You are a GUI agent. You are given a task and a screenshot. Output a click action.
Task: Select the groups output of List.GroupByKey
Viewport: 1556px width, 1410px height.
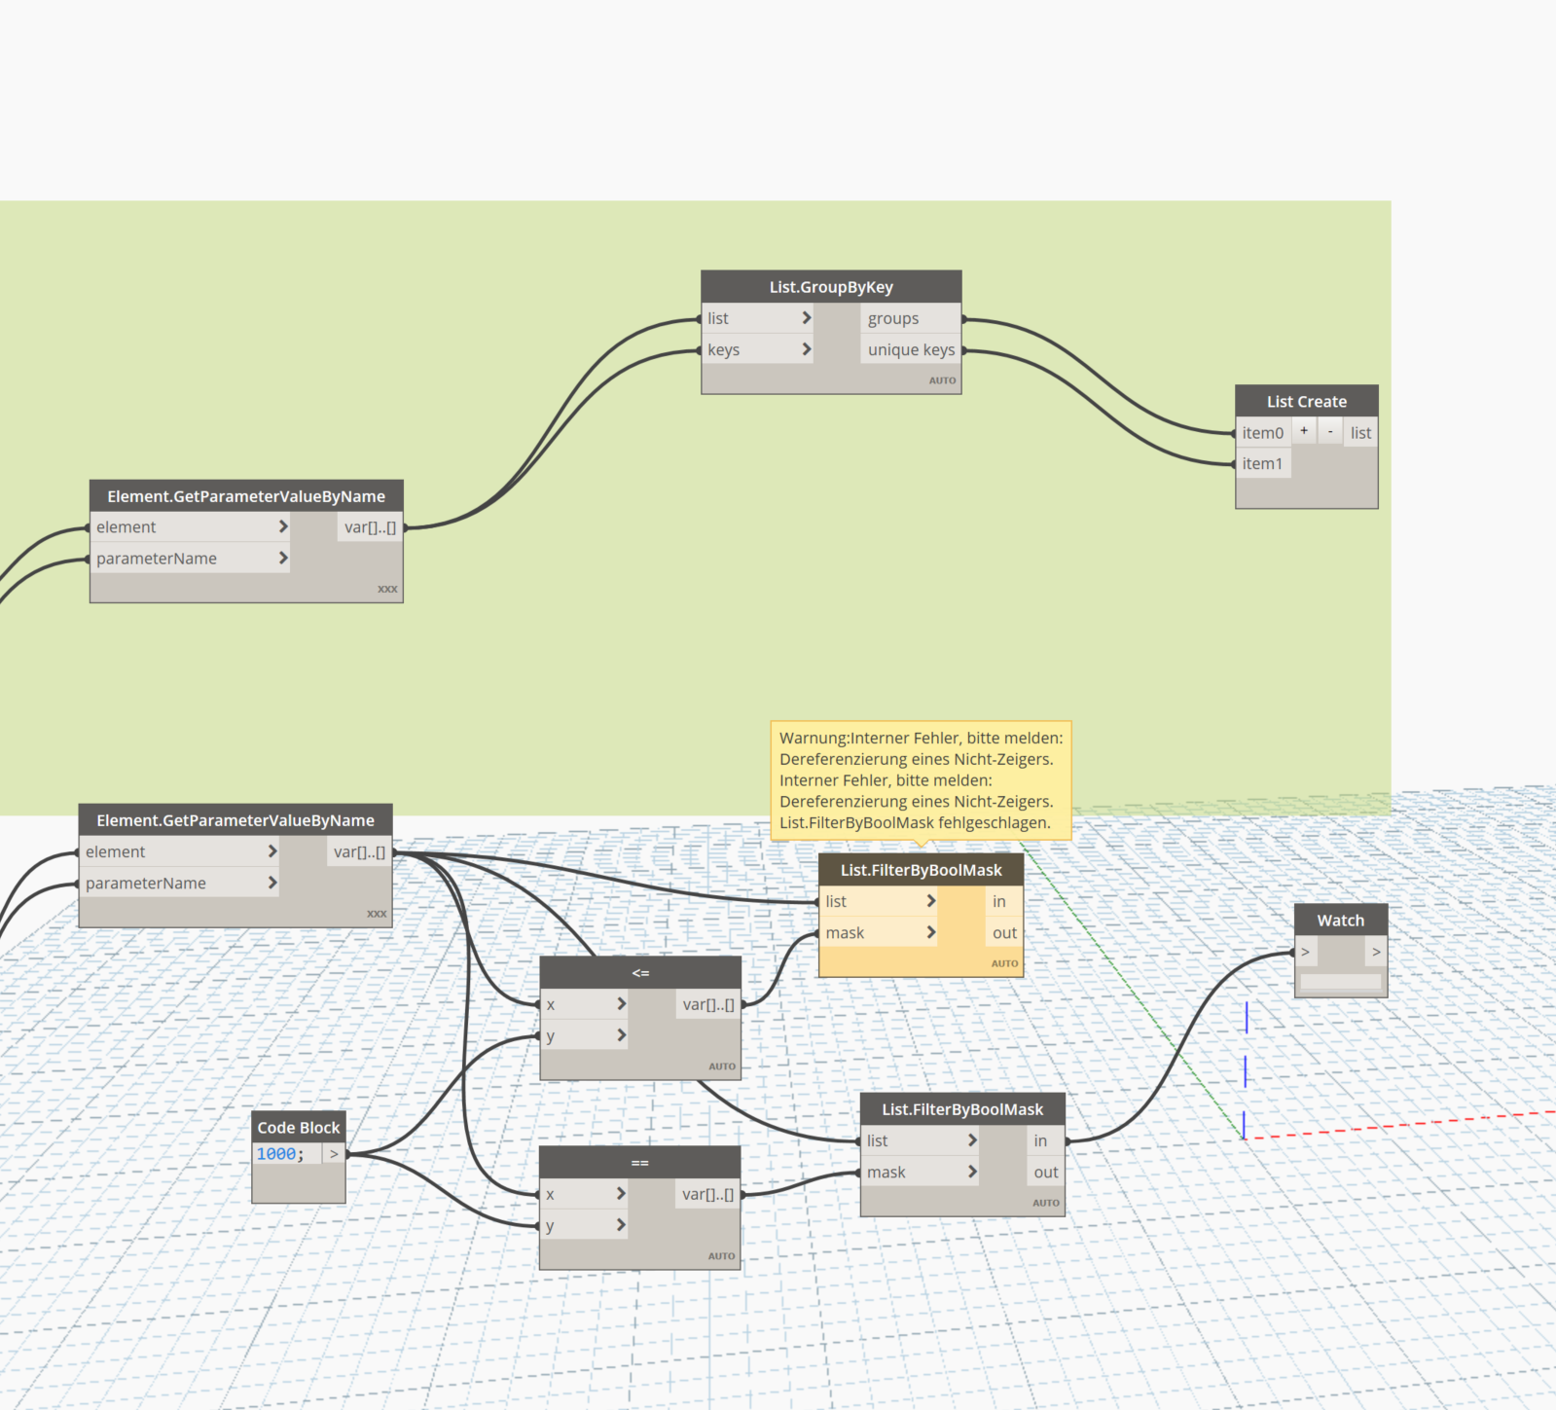(x=910, y=318)
